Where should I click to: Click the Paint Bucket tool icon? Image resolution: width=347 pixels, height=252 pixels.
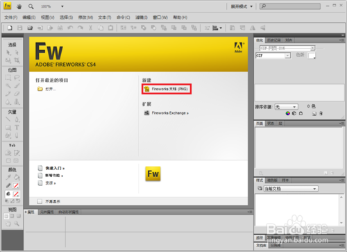(x=17, y=178)
